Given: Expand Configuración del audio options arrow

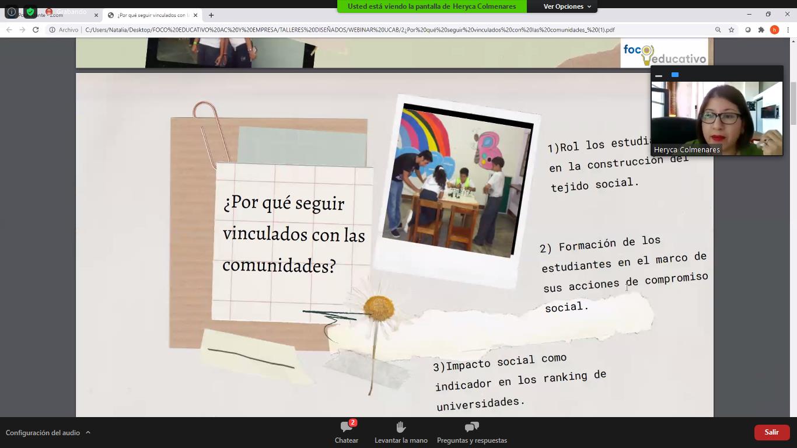Looking at the screenshot, I should click(88, 432).
